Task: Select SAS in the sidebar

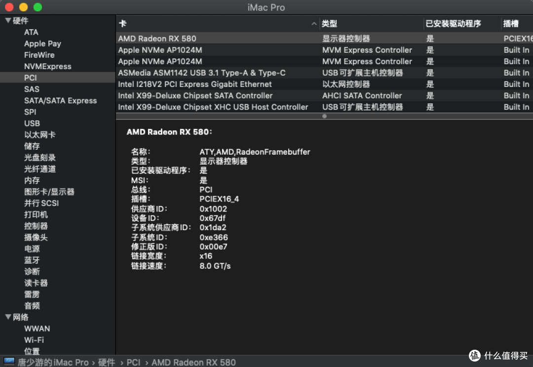Action: pos(32,89)
